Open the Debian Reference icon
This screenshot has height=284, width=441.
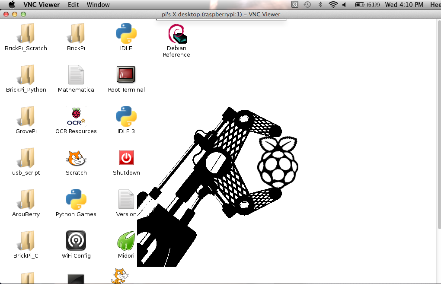click(177, 34)
